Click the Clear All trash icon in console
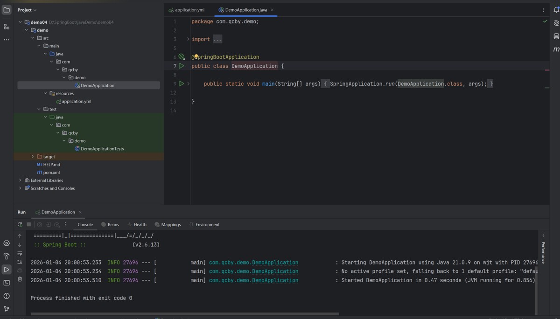 click(20, 279)
